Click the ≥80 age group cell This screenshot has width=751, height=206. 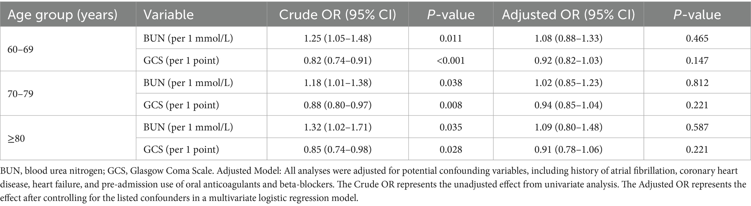(x=16, y=139)
